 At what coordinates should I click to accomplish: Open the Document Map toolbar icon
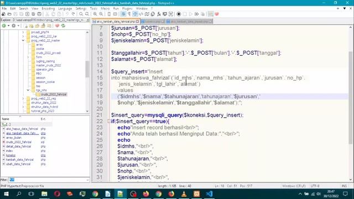(147, 14)
